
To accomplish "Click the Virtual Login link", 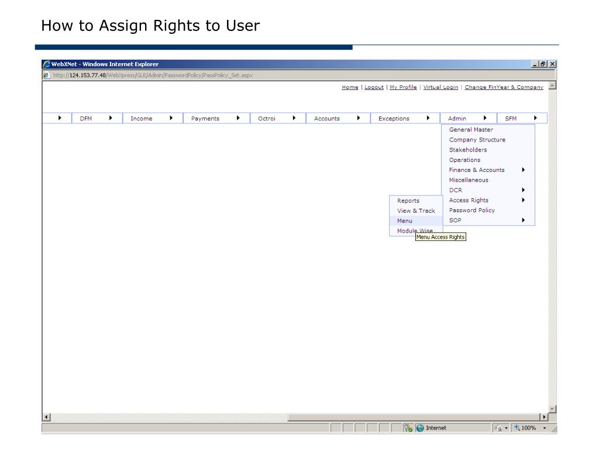I will [x=440, y=87].
